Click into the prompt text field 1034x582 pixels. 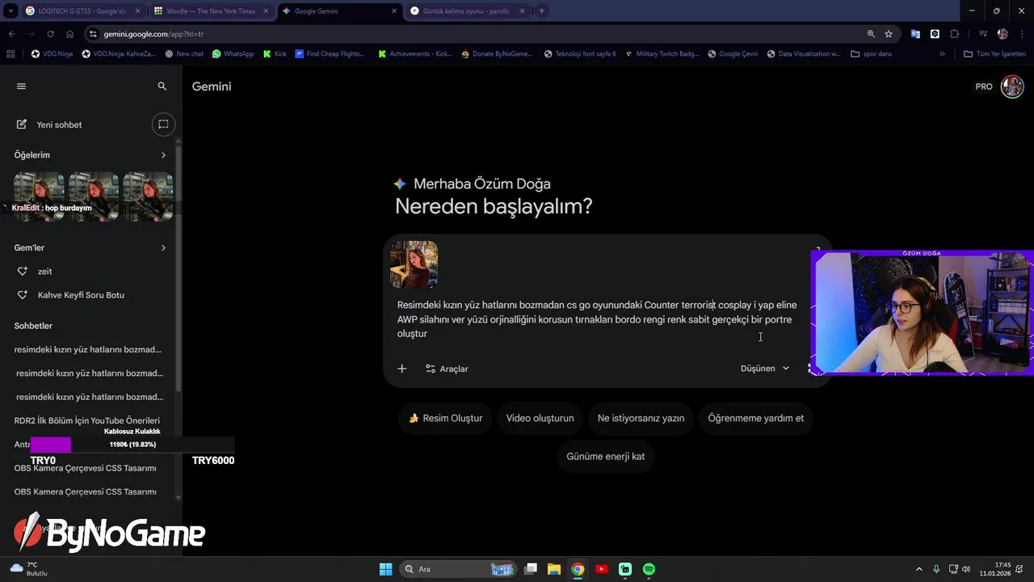tap(598, 319)
